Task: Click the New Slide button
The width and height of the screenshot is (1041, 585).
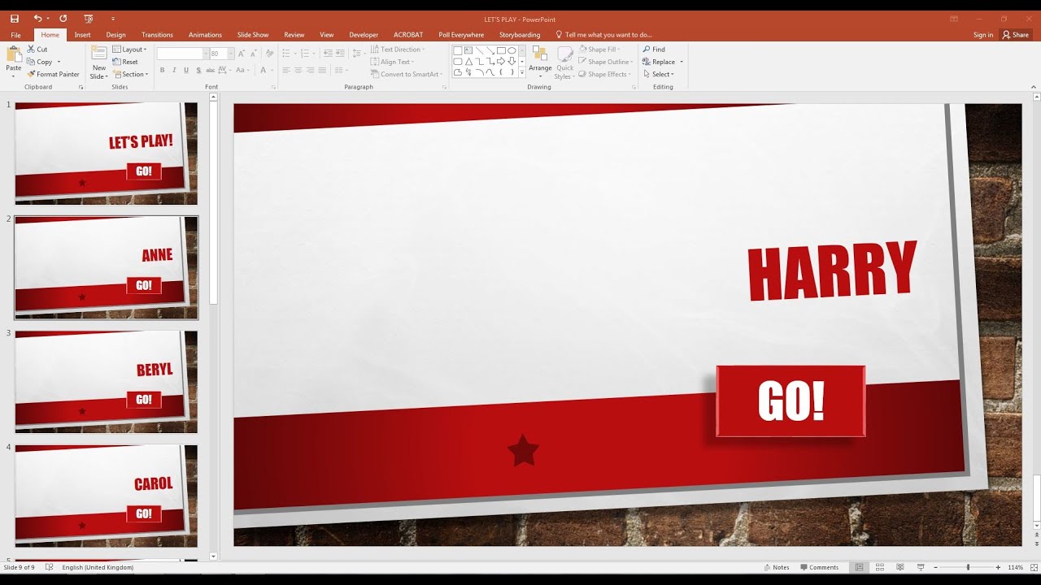Action: 98,63
